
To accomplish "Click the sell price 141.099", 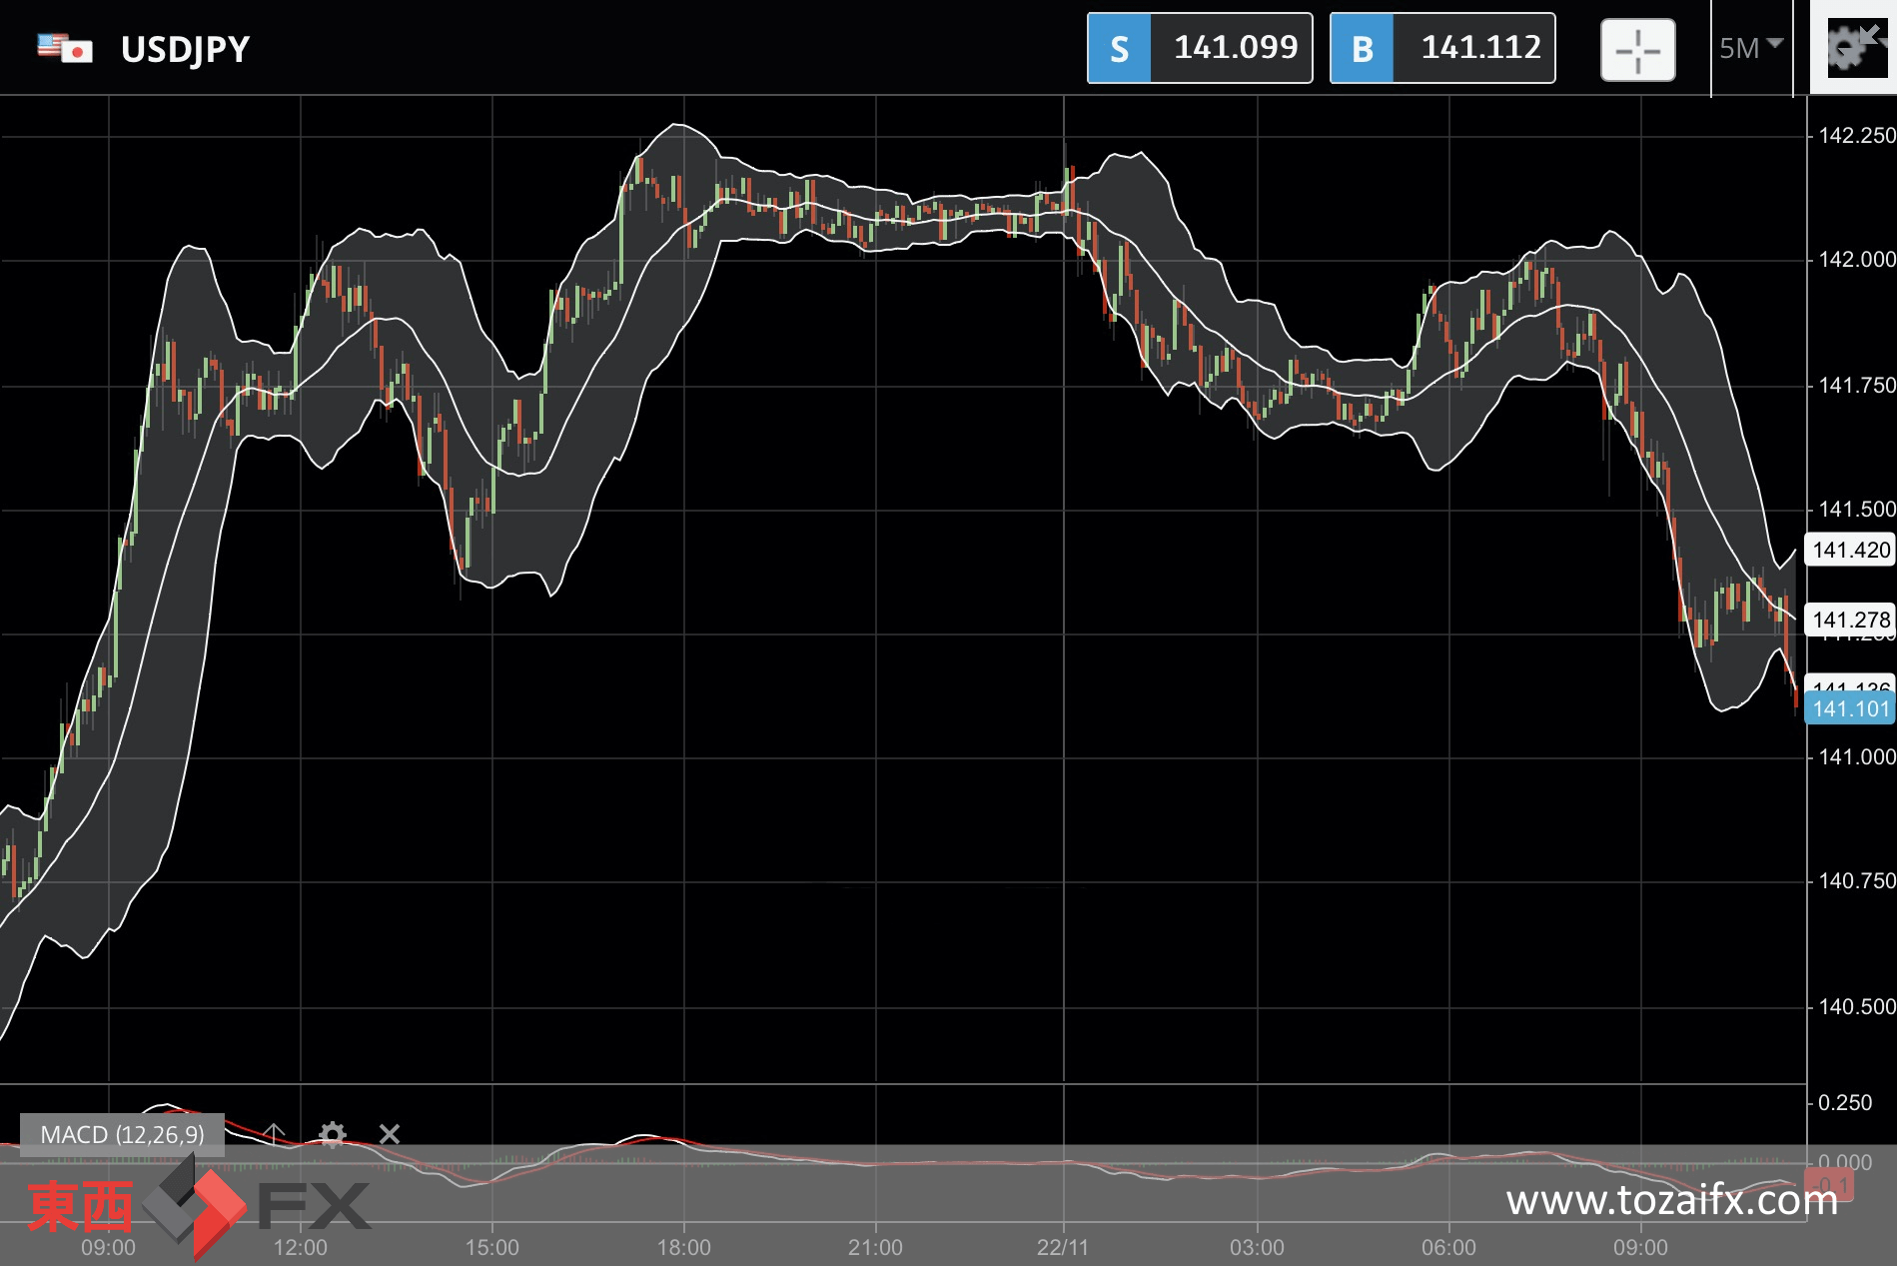I will [1236, 47].
